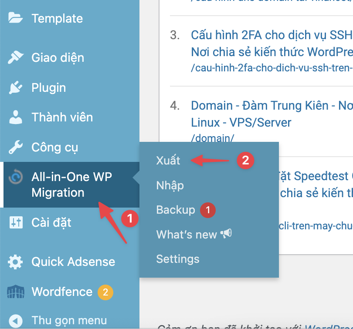
Task: Open the cli-tren-may-chu URL link
Action: tap(316, 226)
